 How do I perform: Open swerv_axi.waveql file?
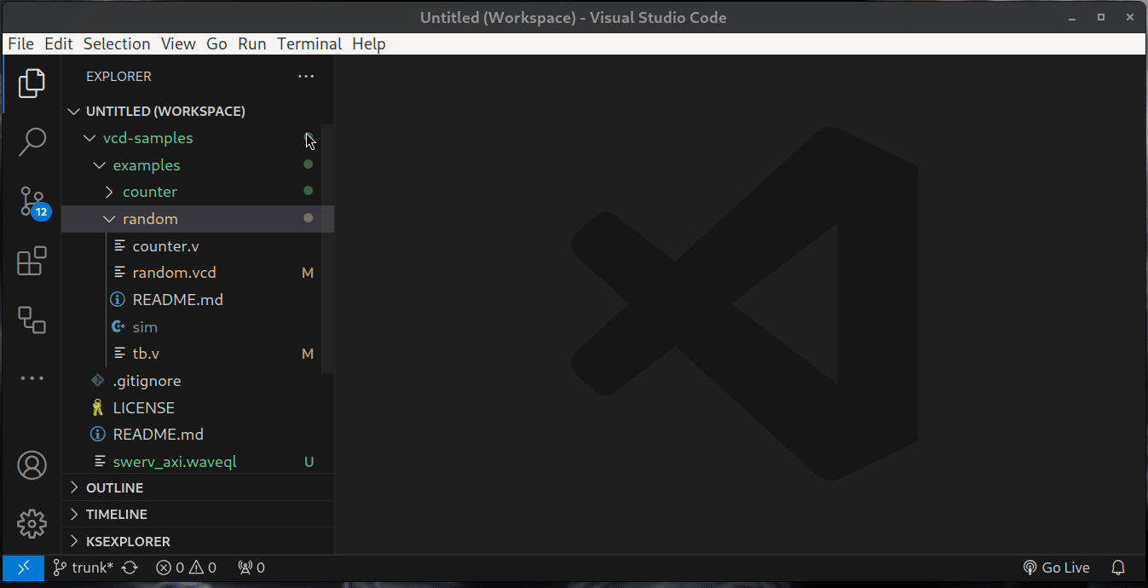[x=175, y=462]
